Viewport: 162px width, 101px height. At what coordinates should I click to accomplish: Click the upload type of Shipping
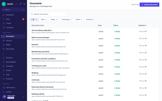click(101, 74)
